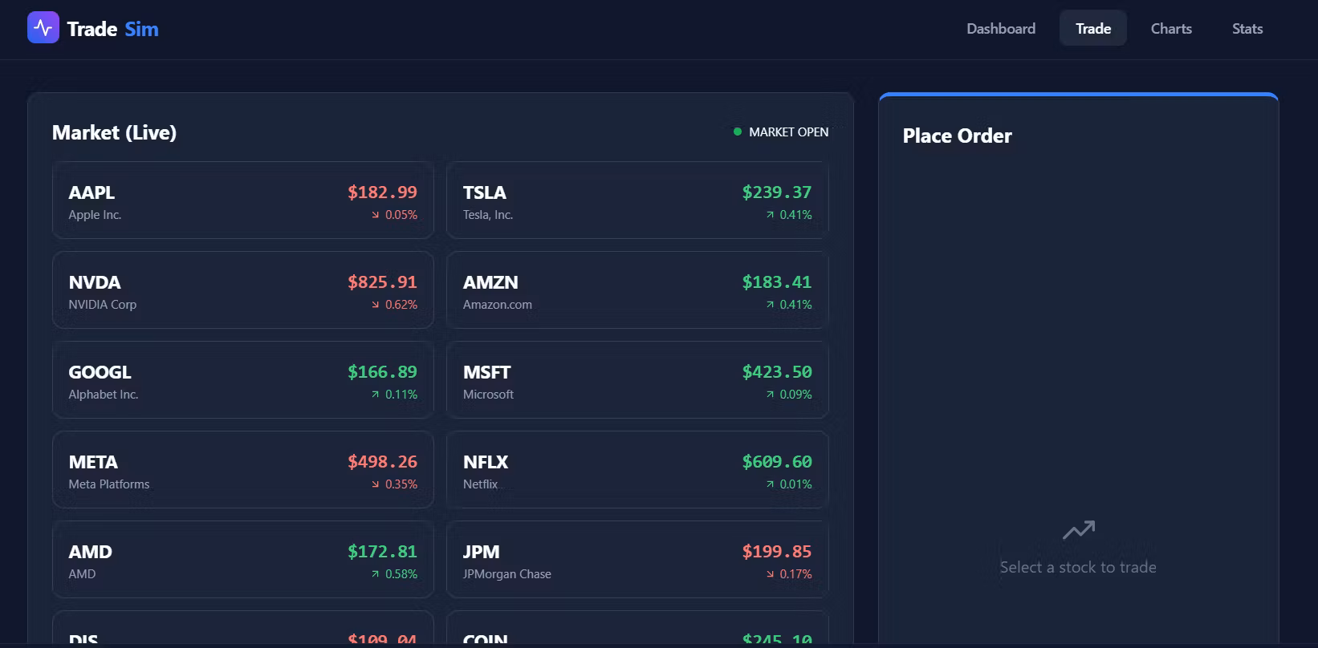Click the Trade Sim pulse logo icon

pos(43,28)
